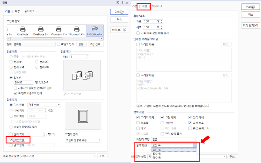Image resolution: width=261 pixels, height=163 pixels.
Task: Click the 매수 copies input field
Action: coord(78,57)
